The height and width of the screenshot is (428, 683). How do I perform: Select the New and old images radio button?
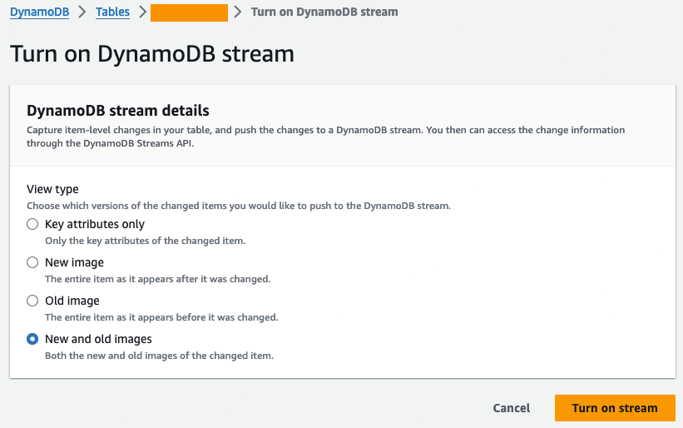click(32, 339)
